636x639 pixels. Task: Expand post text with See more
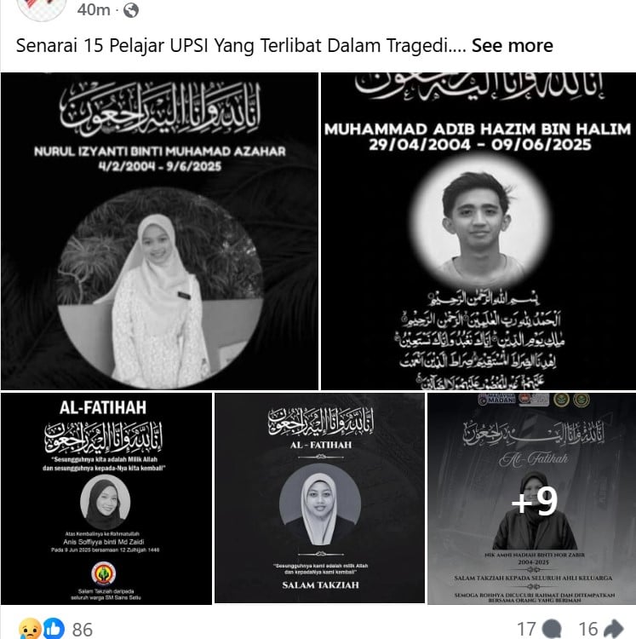[512, 45]
